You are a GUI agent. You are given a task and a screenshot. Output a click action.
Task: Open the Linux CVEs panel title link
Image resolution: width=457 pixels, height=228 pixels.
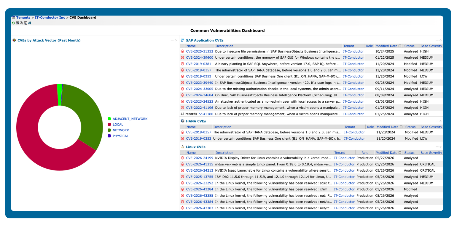click(x=195, y=147)
